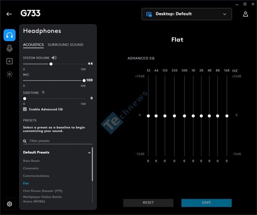
Task: Click the plus box sidebar icon
Action: 9,61
